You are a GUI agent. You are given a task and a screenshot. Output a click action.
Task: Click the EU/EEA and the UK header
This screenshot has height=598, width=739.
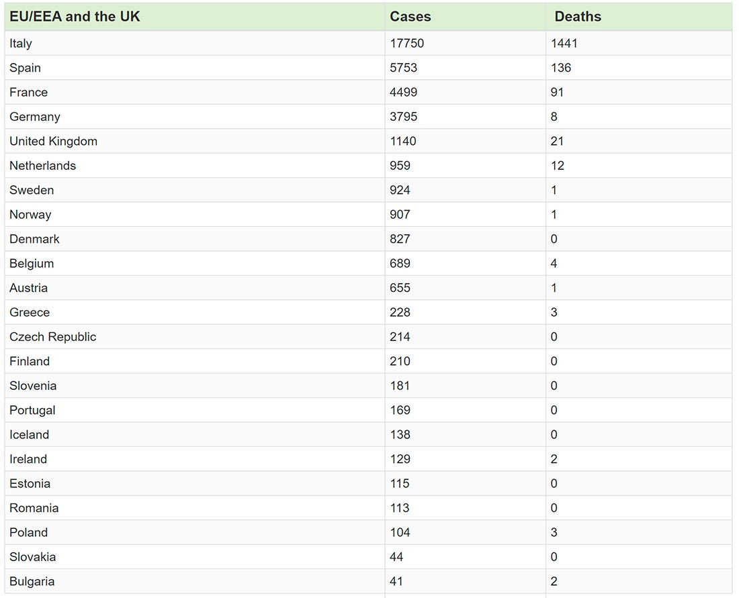74,16
